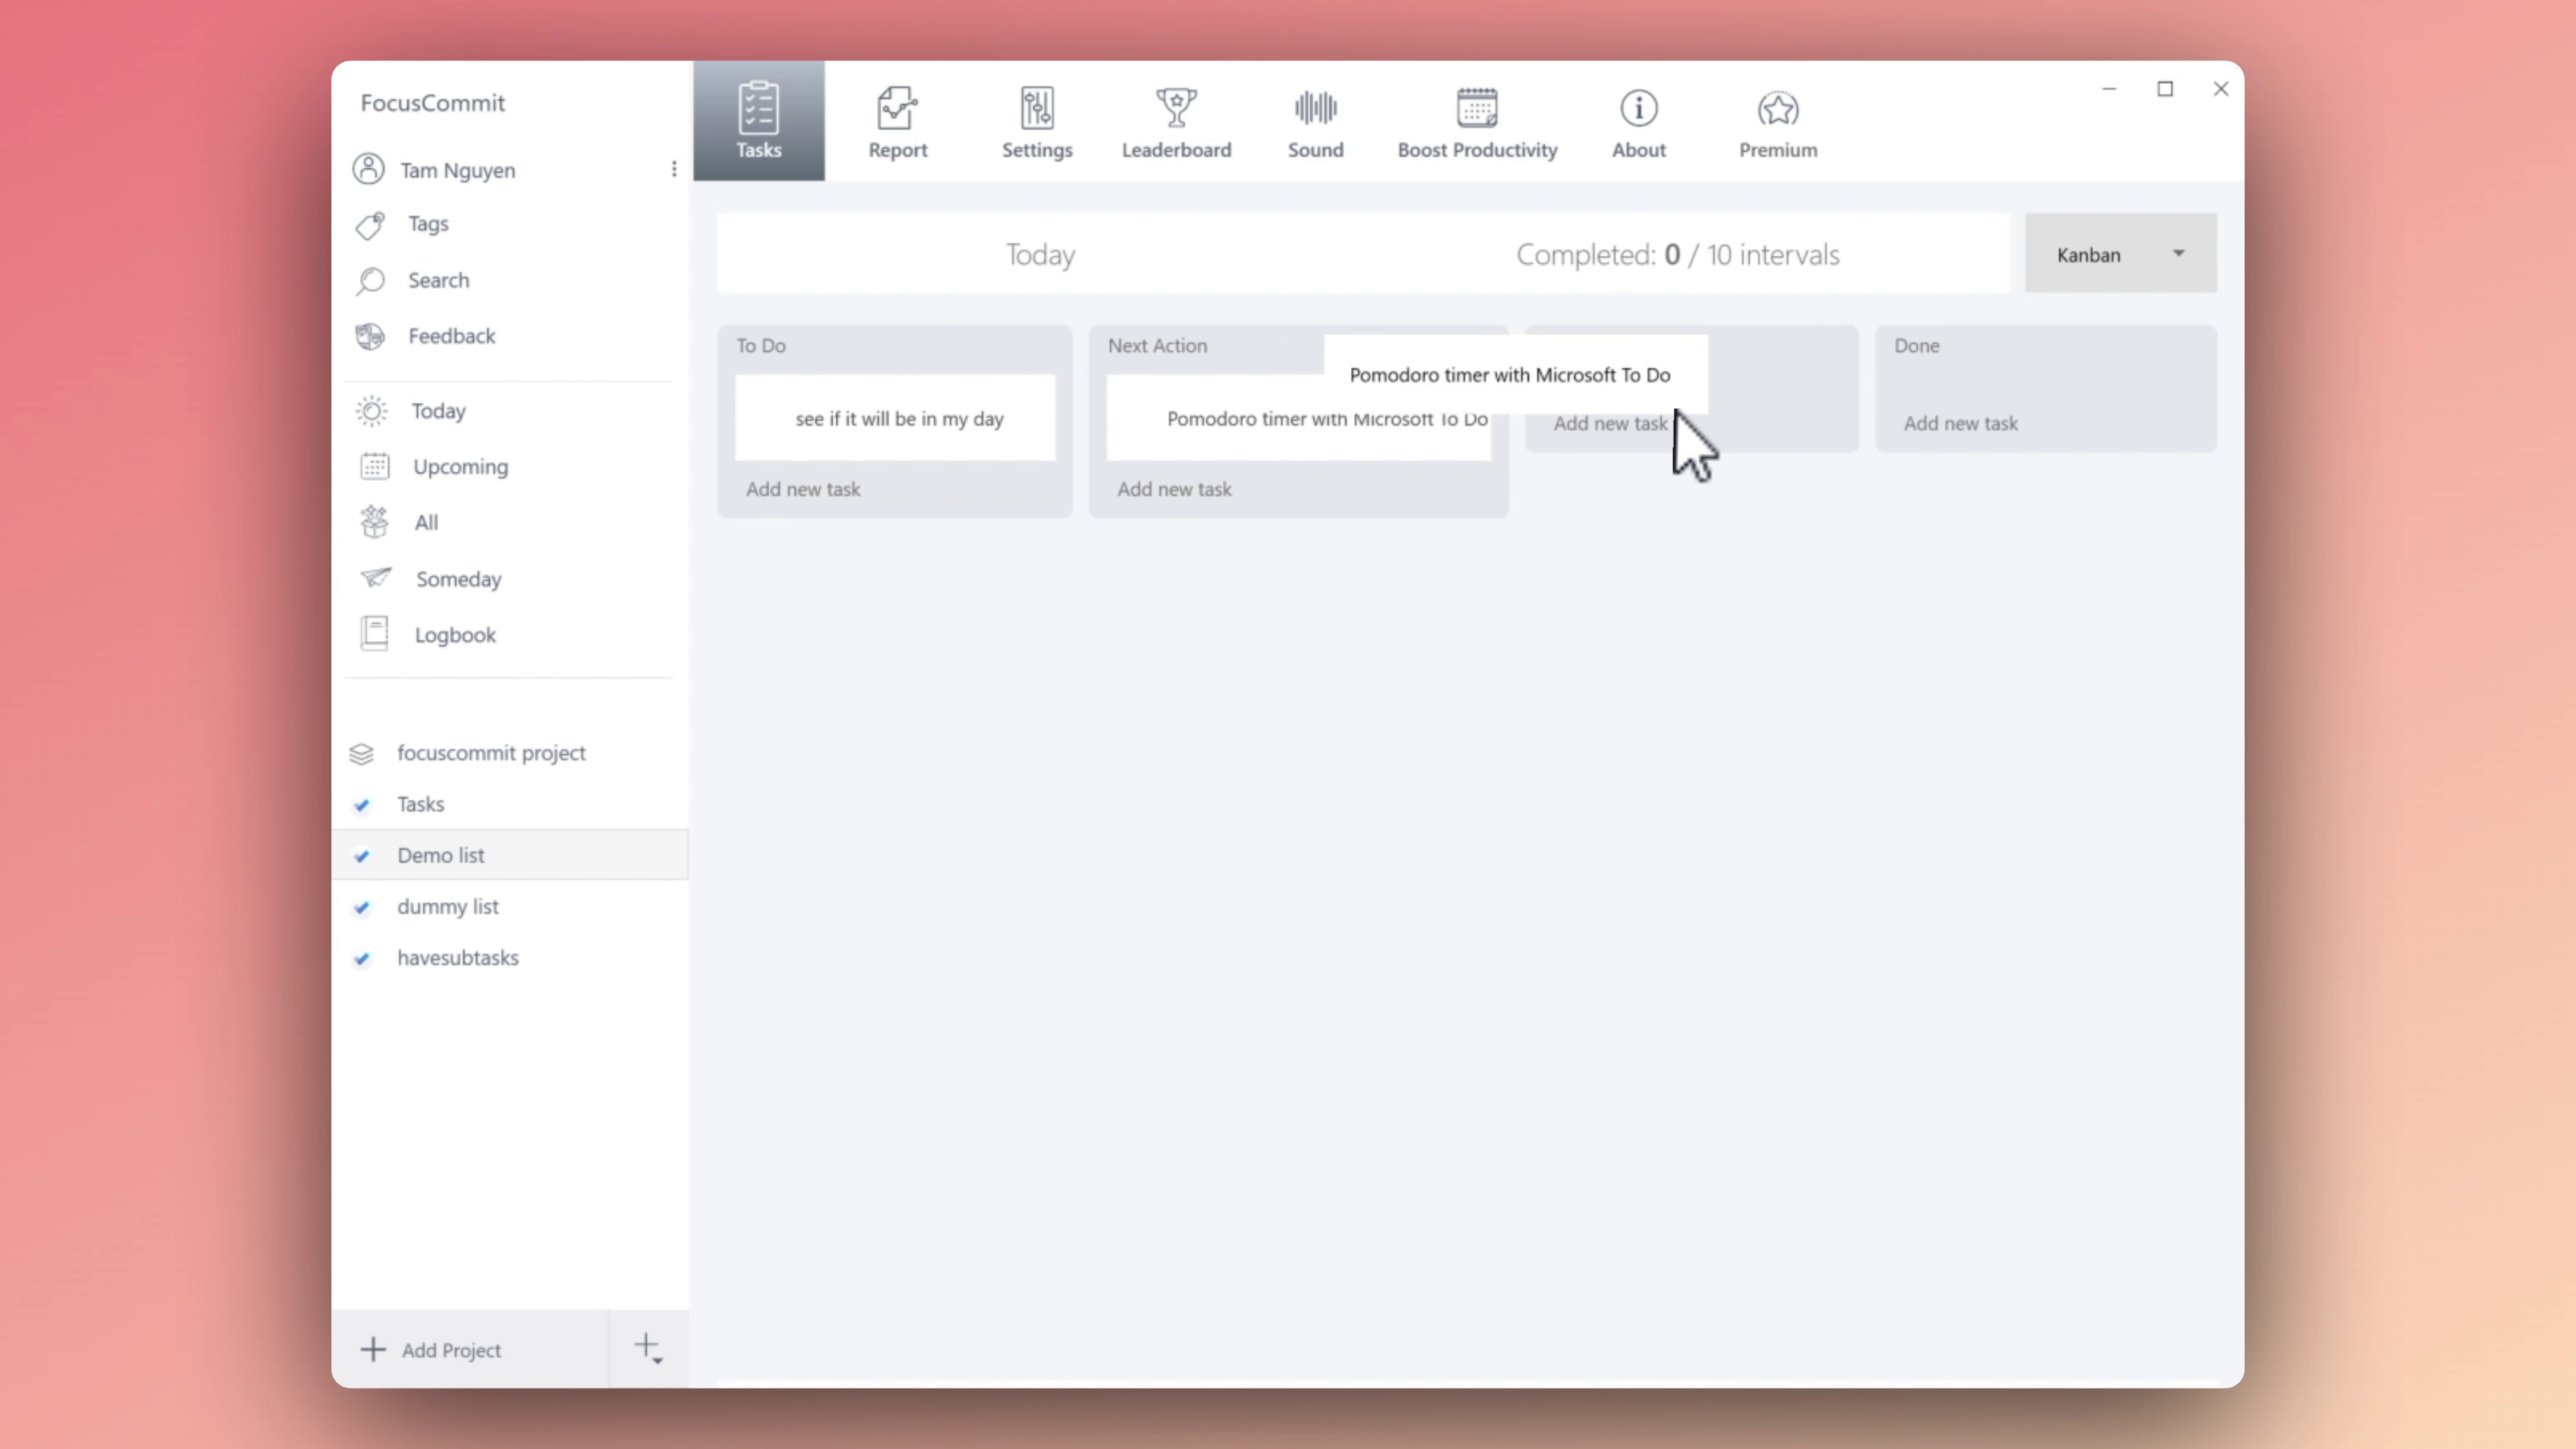This screenshot has width=2576, height=1449.
Task: Click Add new task in Next Action column
Action: pyautogui.click(x=1174, y=489)
